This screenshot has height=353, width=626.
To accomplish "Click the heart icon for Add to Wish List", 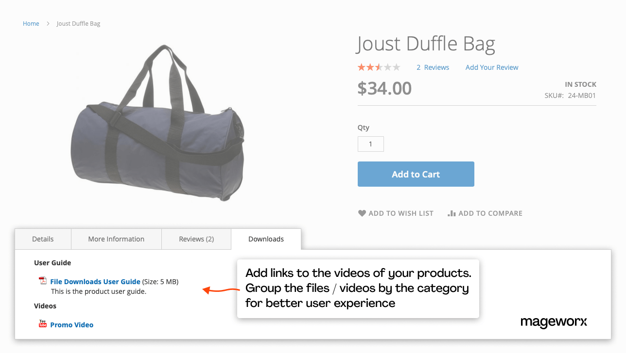I will pyautogui.click(x=362, y=213).
